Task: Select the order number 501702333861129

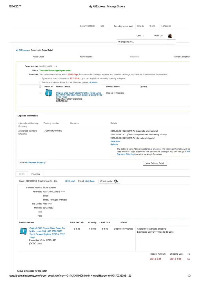Action: click(48, 66)
